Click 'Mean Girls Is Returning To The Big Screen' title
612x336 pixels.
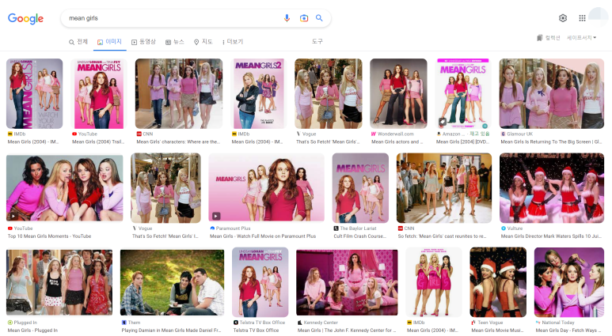coord(551,142)
